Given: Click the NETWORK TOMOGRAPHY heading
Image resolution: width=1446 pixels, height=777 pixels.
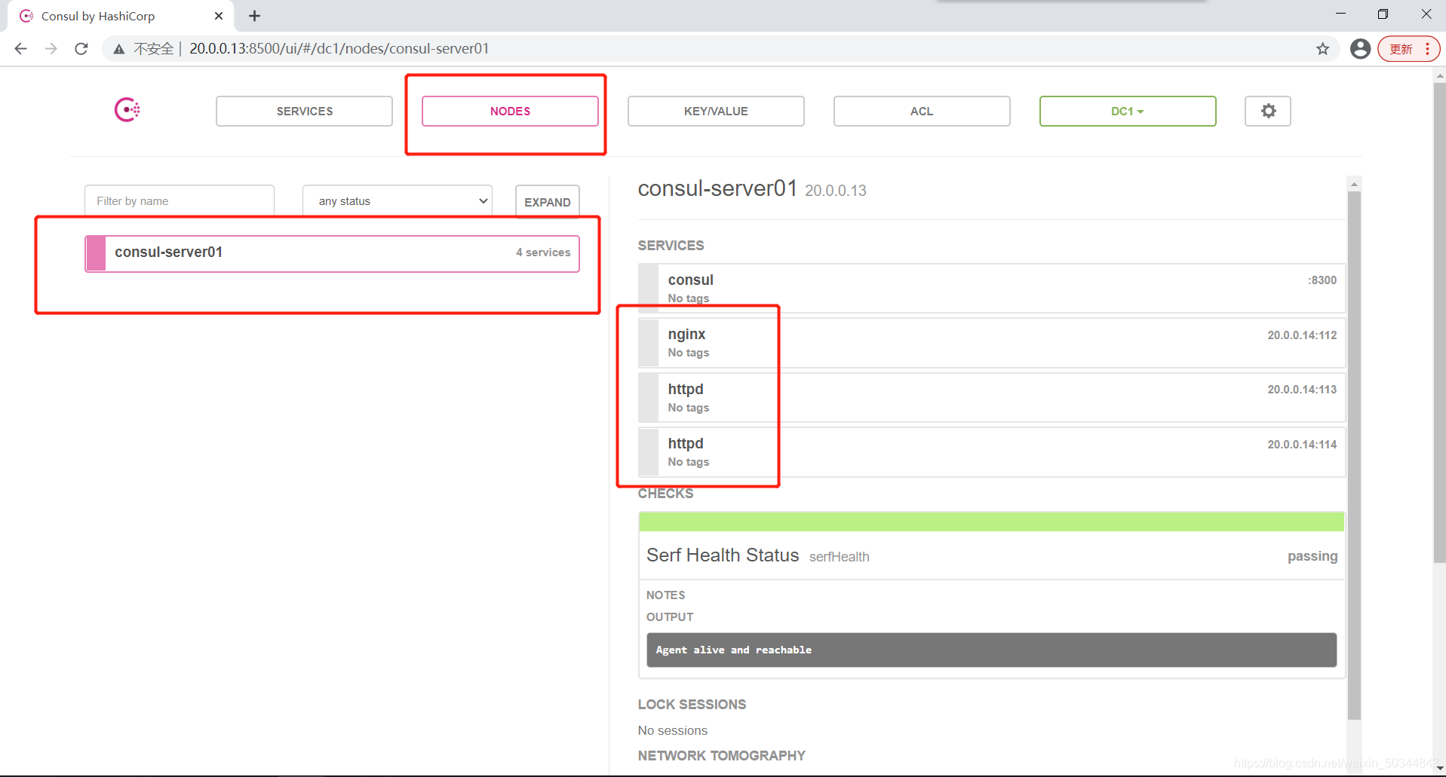Looking at the screenshot, I should 722,756.
